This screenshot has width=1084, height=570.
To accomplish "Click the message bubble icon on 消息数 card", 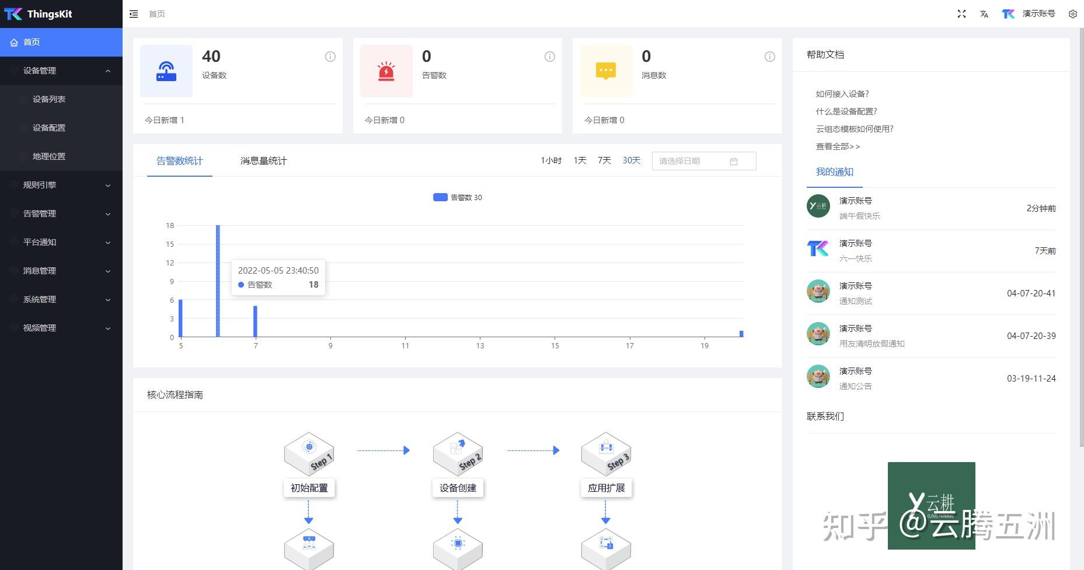I will point(605,70).
